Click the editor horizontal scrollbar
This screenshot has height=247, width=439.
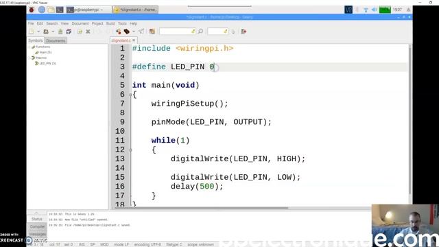202,208
